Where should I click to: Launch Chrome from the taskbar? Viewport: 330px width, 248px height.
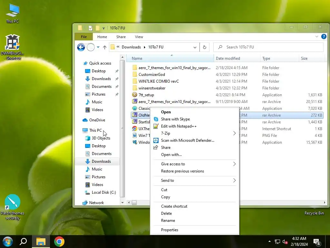click(59, 242)
